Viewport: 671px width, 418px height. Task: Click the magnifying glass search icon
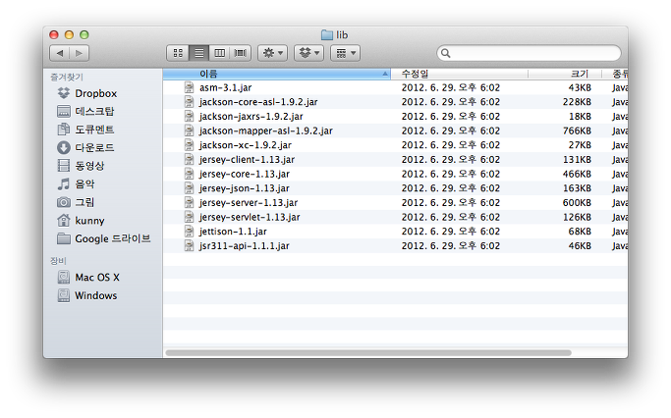click(445, 53)
